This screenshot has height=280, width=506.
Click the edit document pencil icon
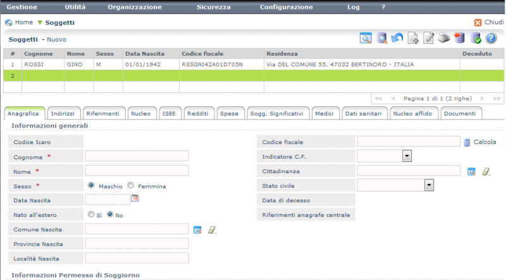click(x=429, y=39)
